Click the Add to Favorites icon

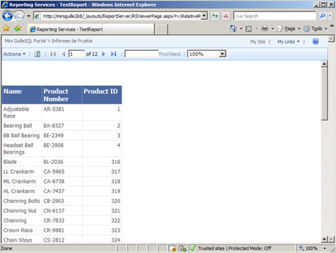17,28
